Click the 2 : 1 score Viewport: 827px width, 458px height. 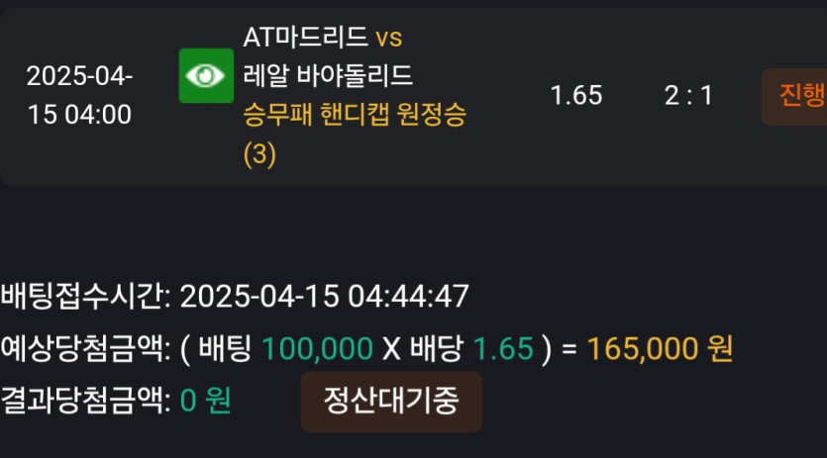[x=688, y=96]
